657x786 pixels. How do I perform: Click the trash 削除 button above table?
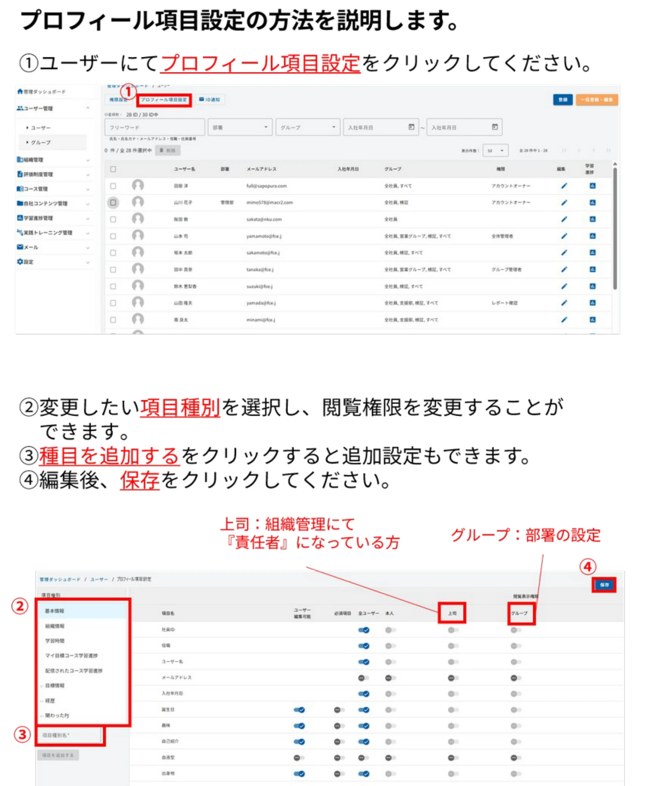click(168, 150)
